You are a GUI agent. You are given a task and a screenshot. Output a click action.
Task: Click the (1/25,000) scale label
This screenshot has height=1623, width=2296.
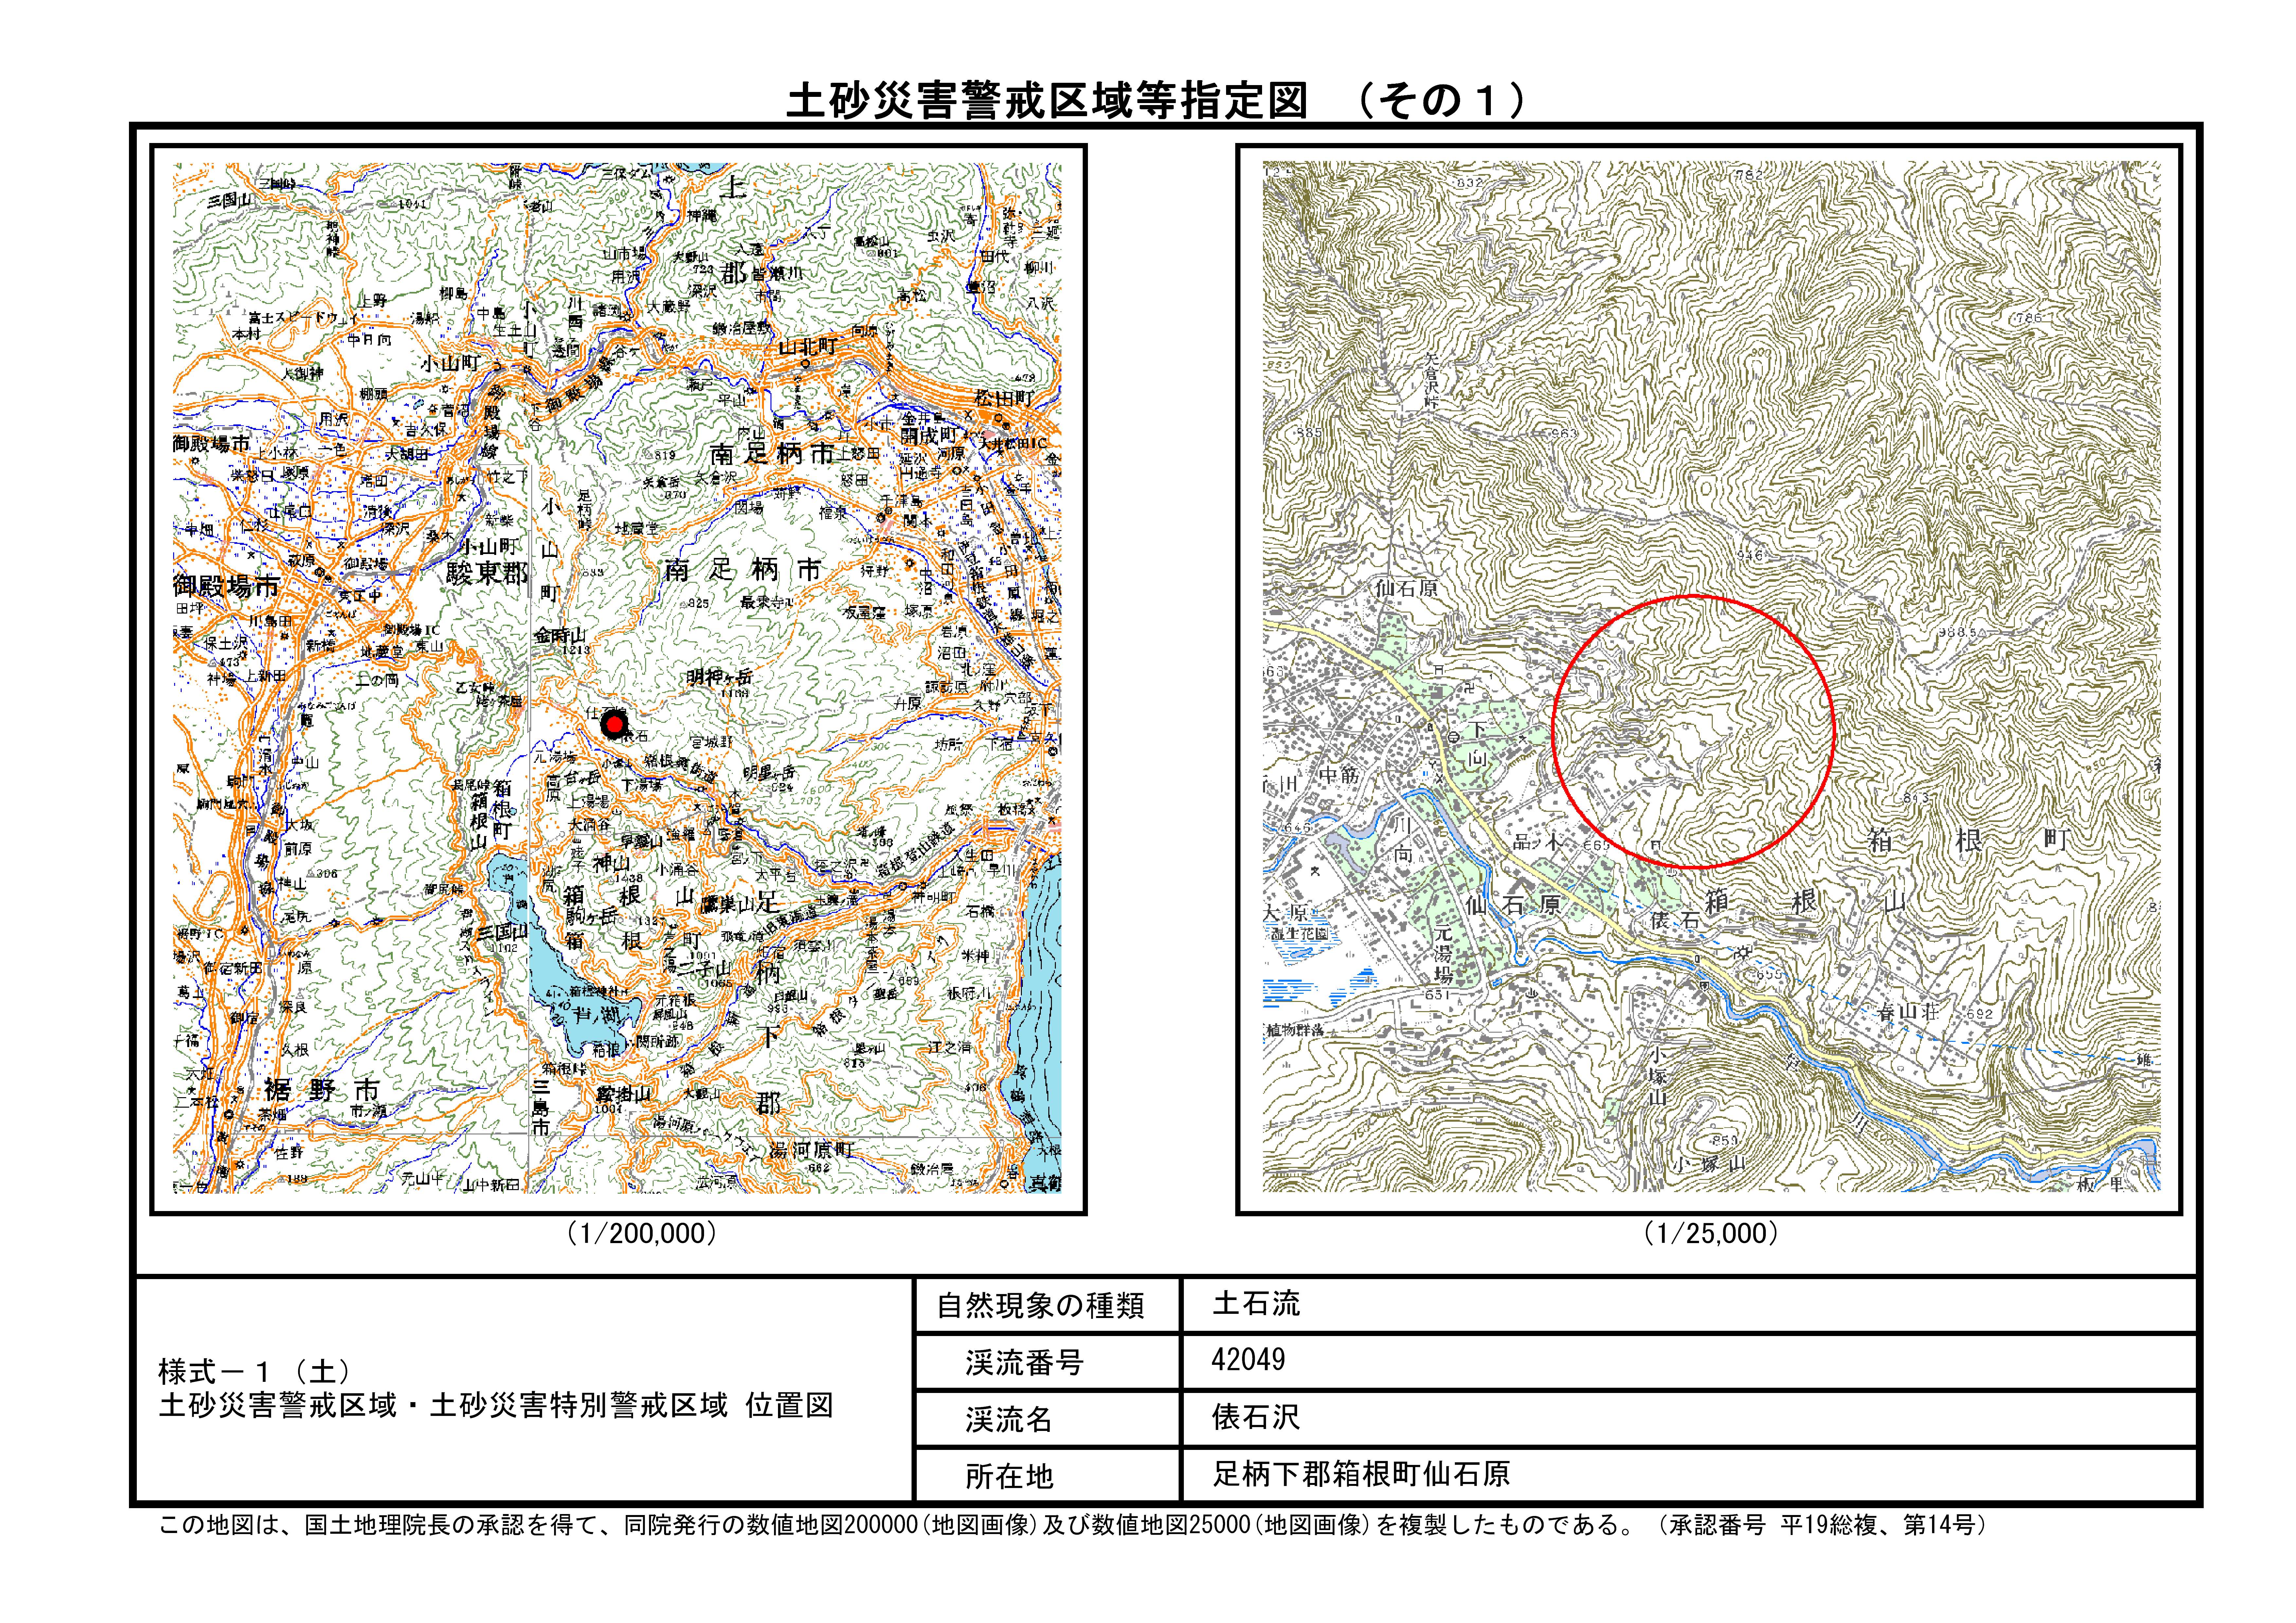click(x=1711, y=1233)
